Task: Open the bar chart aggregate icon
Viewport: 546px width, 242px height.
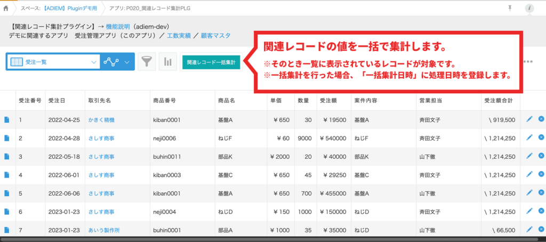Action: (167, 62)
